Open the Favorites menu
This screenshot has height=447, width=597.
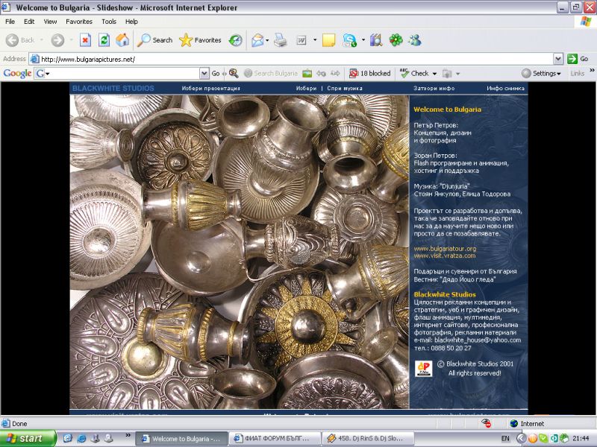(x=78, y=22)
